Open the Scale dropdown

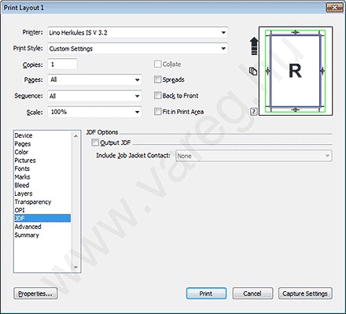pos(94,112)
